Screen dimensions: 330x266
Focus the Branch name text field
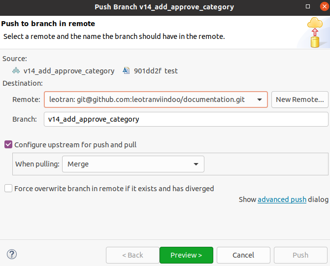point(186,119)
